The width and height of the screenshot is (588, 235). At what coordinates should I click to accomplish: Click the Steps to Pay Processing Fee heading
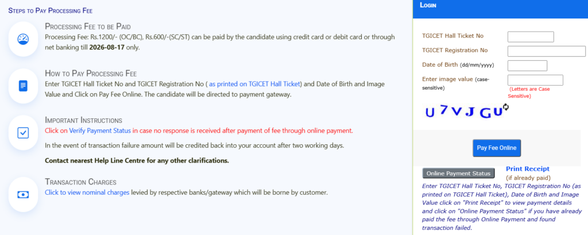click(x=51, y=10)
